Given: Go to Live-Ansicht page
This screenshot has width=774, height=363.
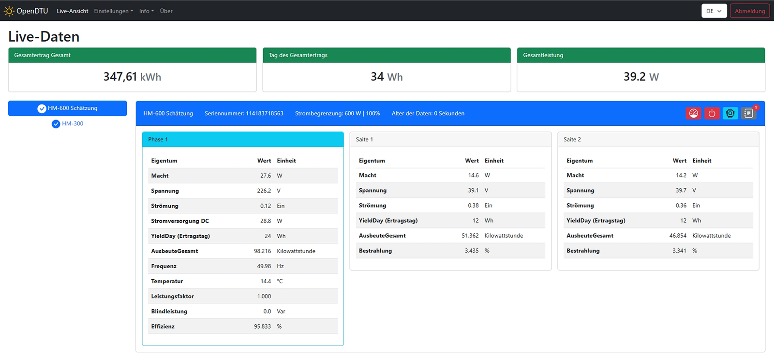Looking at the screenshot, I should coord(73,11).
